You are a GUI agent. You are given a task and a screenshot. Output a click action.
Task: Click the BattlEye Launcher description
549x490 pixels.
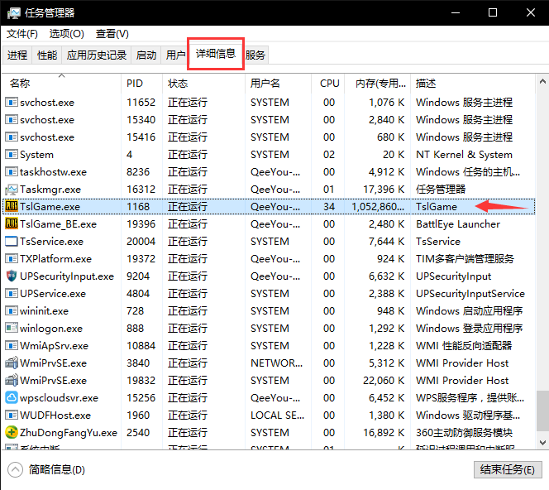(458, 224)
